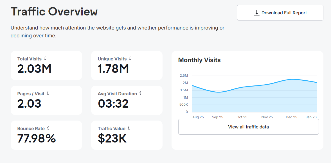
Task: Open View all traffic data
Action: pos(249,127)
